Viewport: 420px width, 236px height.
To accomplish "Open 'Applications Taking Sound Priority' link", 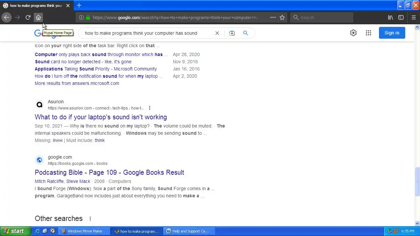I will (96, 69).
